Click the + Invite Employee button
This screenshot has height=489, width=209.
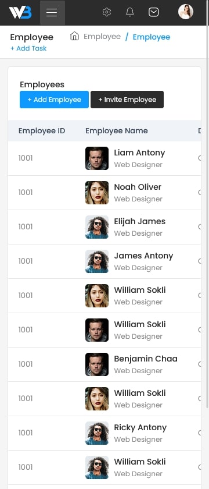click(127, 100)
